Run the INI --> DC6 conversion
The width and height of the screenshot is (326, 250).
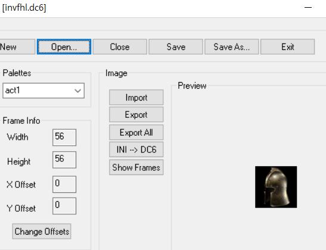[x=136, y=149]
